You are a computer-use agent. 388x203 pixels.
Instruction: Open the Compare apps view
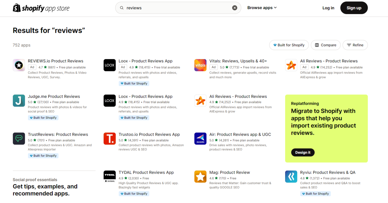325,45
